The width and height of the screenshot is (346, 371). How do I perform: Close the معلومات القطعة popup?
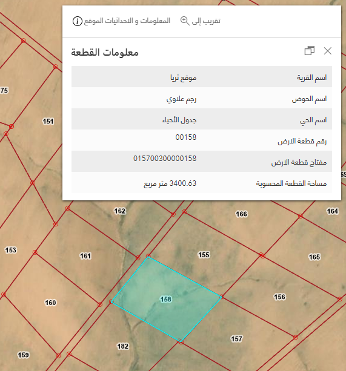[328, 51]
